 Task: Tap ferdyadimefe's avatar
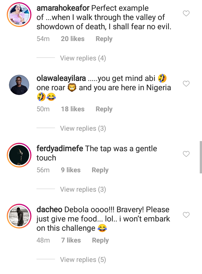click(x=19, y=155)
